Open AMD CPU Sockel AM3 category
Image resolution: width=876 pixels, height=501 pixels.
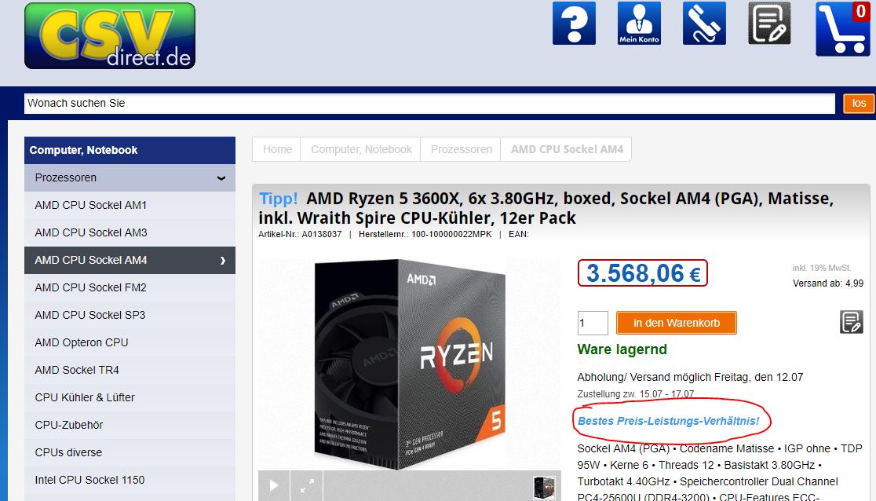coord(130,232)
